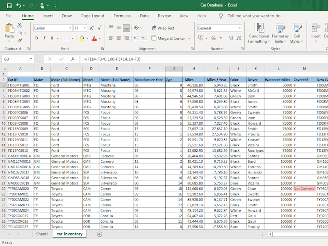Copy selection with the Copy icon
The image size is (328, 246).
(x=19, y=33)
